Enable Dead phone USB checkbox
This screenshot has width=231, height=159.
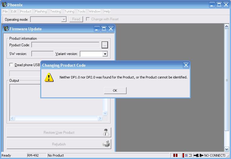11,65
